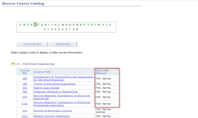
Task: Select letter I in the alphabet index
Action: tap(49, 25)
